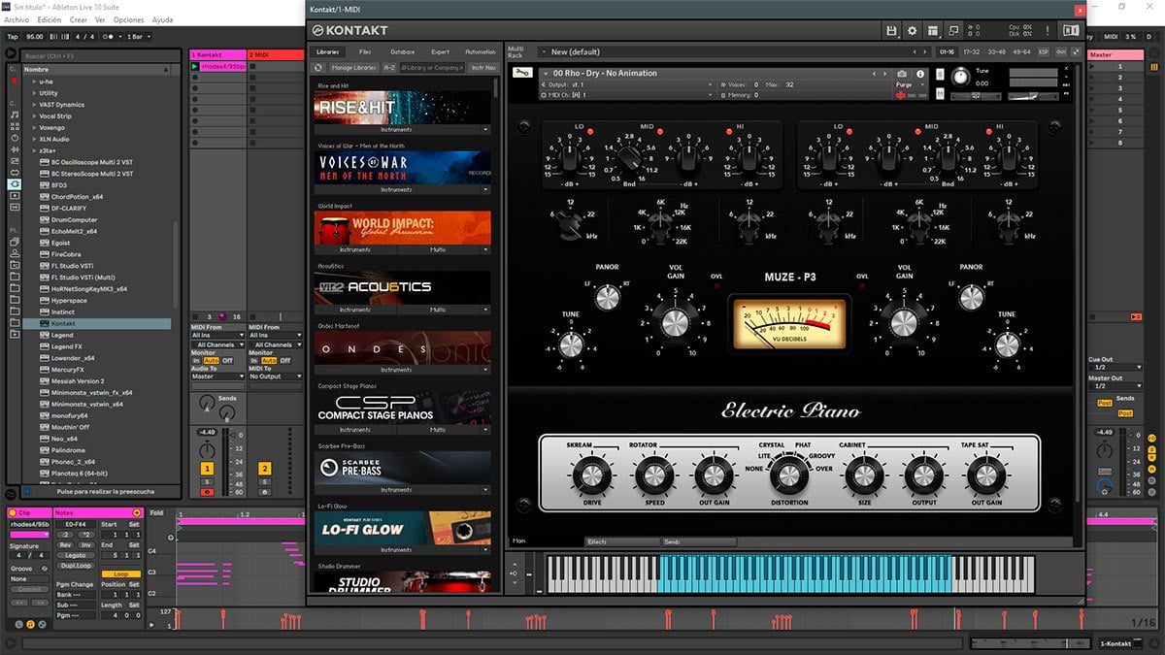1165x655 pixels.
Task: Adjust the tape sat OUT GAIN knob
Action: tap(985, 475)
